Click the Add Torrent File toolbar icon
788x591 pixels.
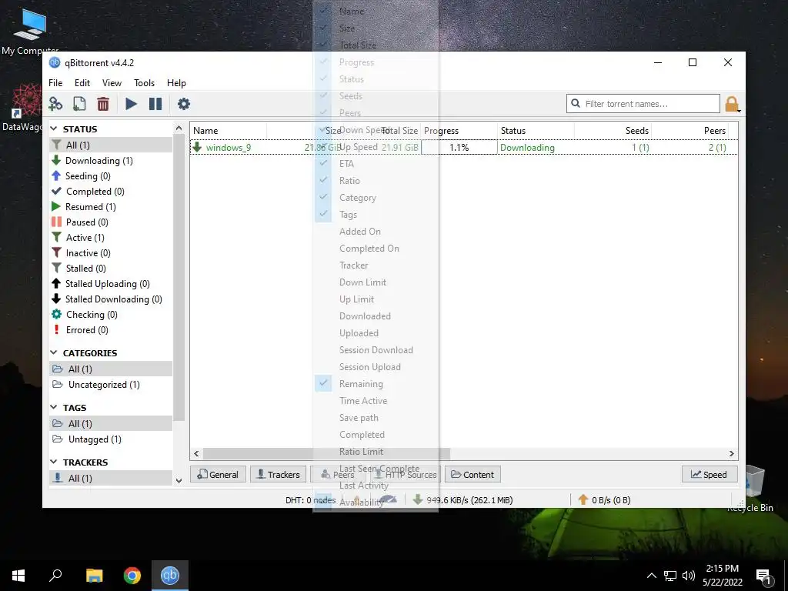point(79,104)
